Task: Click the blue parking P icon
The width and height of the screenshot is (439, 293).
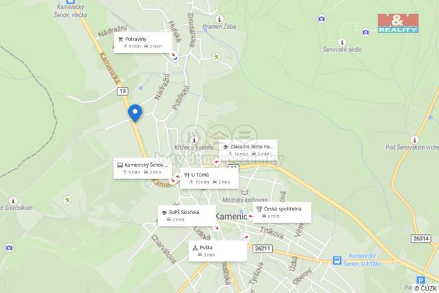Action: coord(420,280)
